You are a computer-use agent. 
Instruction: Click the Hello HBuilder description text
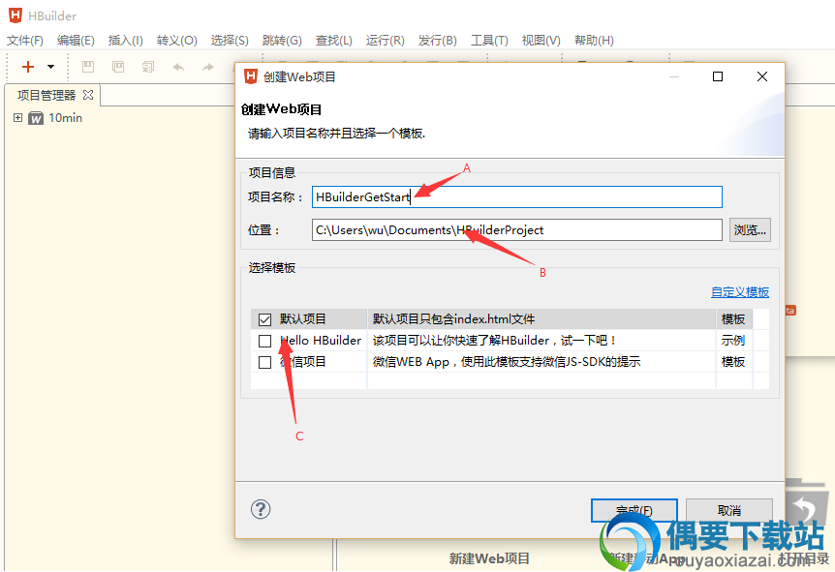494,341
